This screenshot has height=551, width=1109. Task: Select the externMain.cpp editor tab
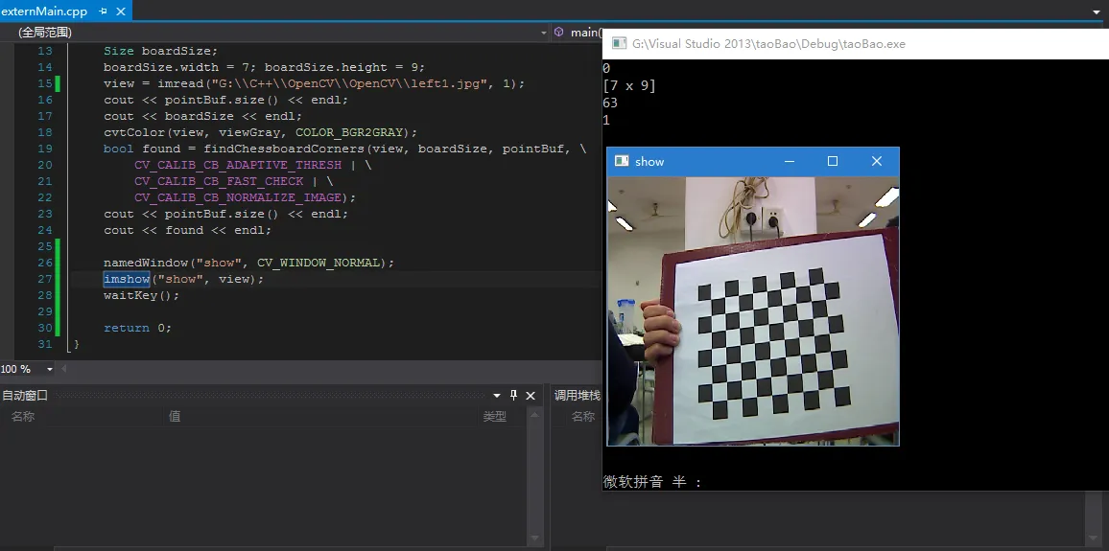coord(44,11)
